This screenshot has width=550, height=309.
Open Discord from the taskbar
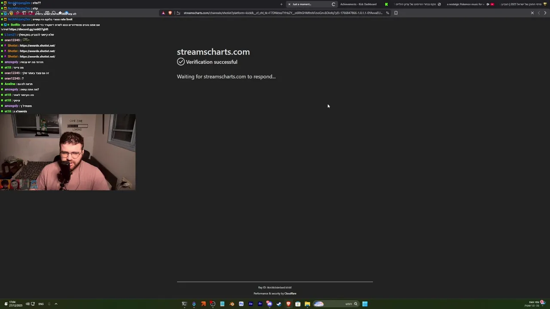point(269,304)
